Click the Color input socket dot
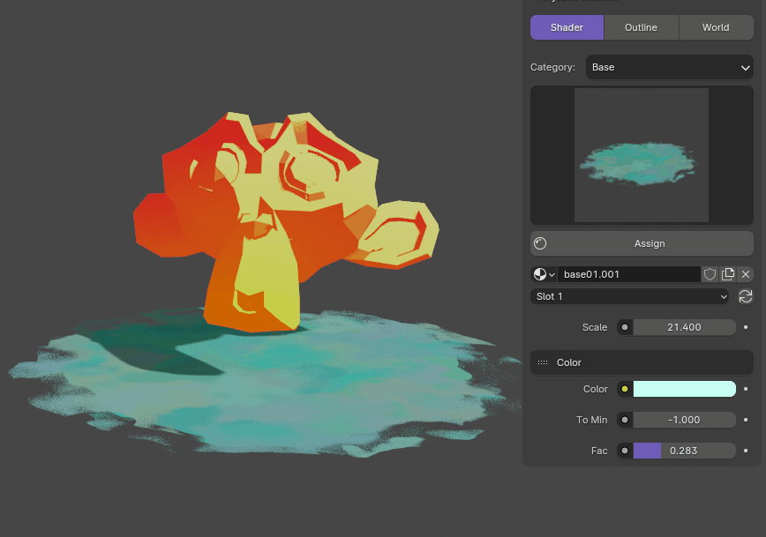 click(x=625, y=389)
